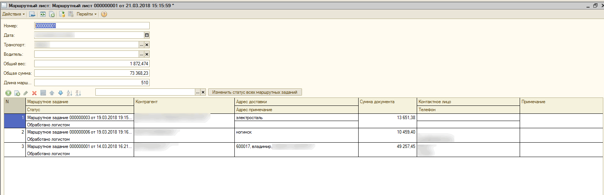Clear the Водитель field with X button
This screenshot has height=195, width=604.
pyautogui.click(x=147, y=54)
